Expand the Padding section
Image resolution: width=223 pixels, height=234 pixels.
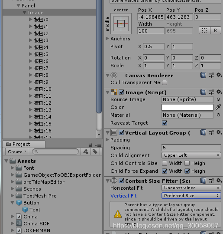pos(107,139)
